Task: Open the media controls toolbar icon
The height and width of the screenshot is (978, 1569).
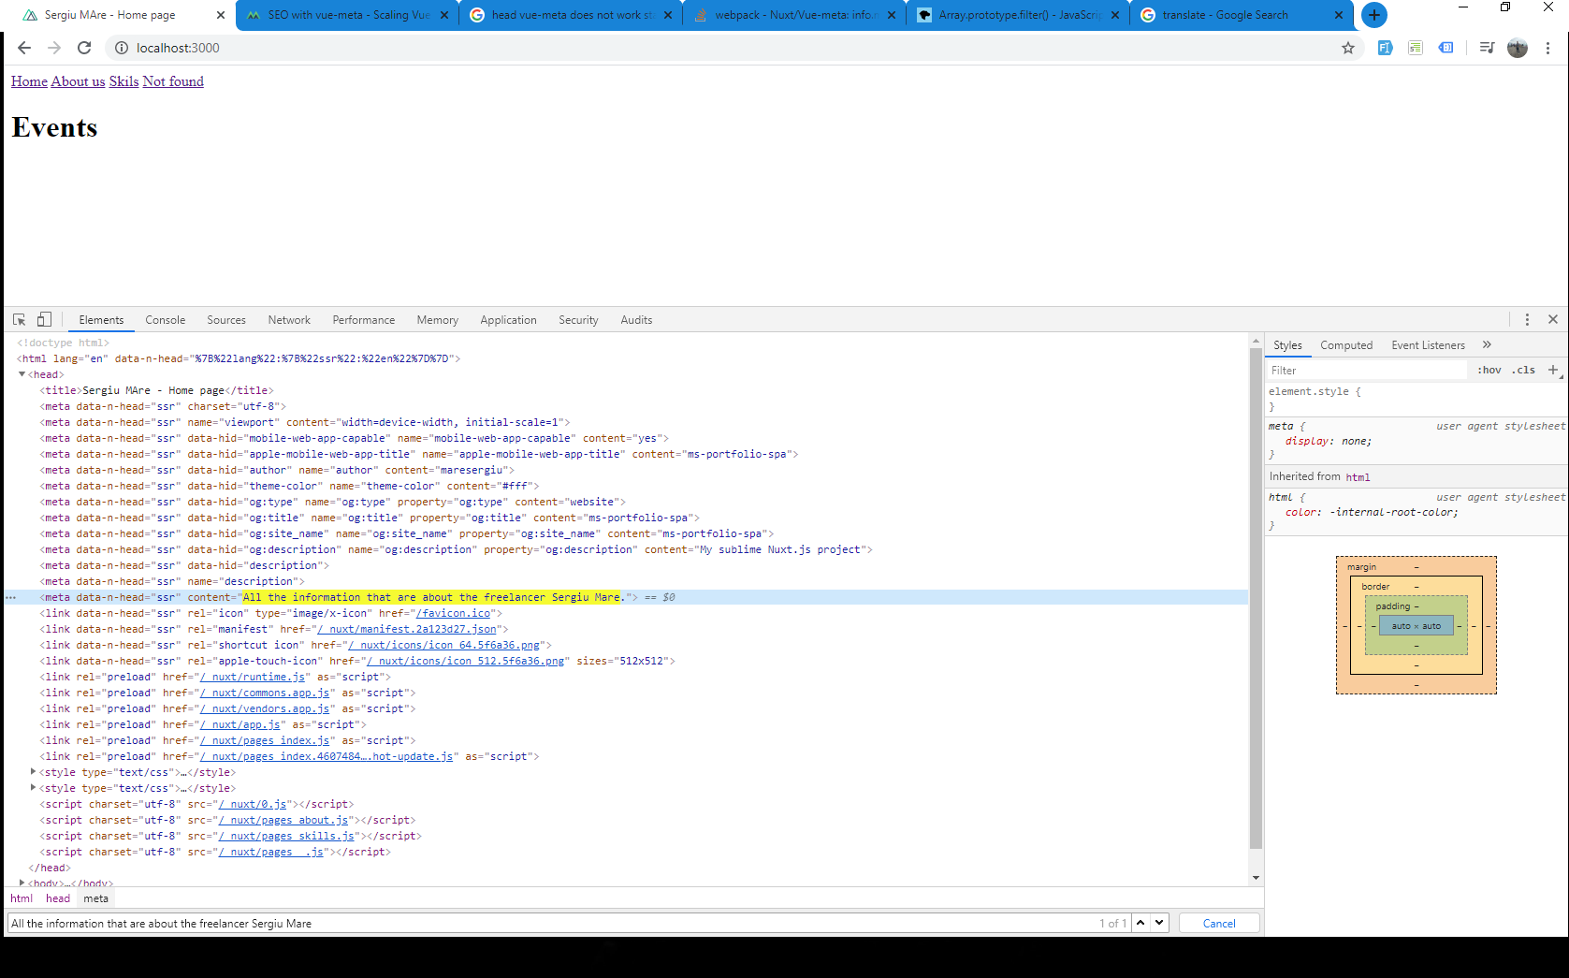Action: pos(1487,48)
